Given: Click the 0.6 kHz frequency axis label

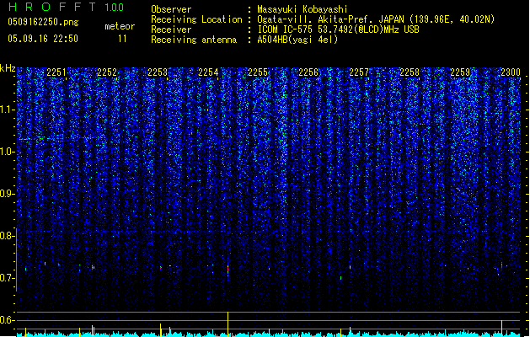Looking at the screenshot, I should tap(7, 320).
